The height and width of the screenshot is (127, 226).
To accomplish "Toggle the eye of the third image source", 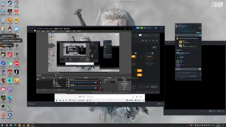I will pyautogui.click(x=67, y=83).
